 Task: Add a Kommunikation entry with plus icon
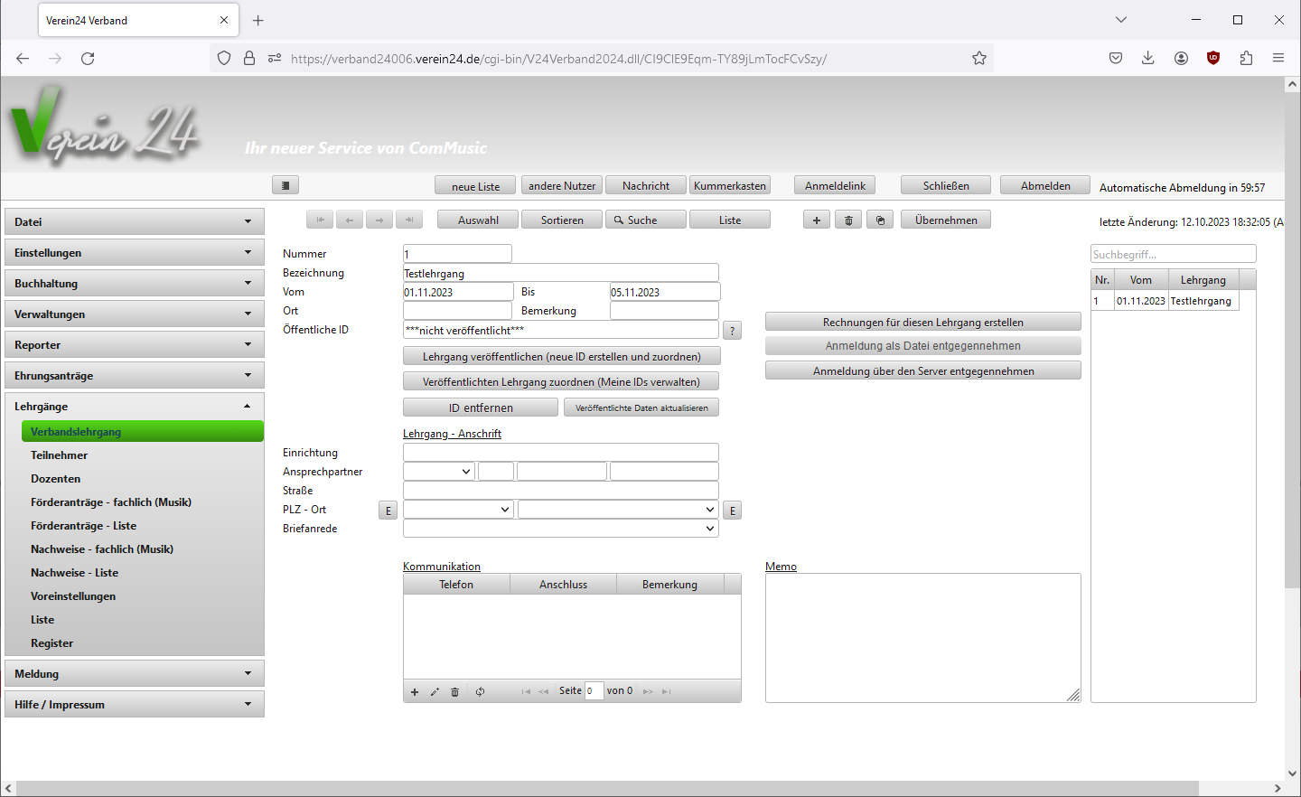[x=415, y=691]
